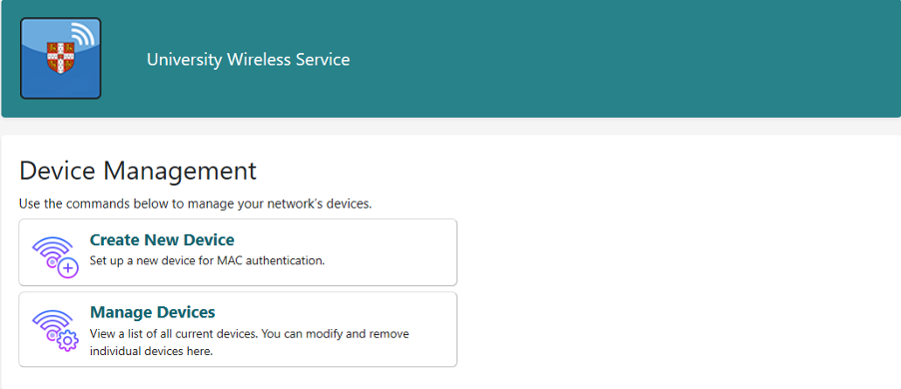
Task: Click the empty teal header banner area
Action: pos(632,59)
